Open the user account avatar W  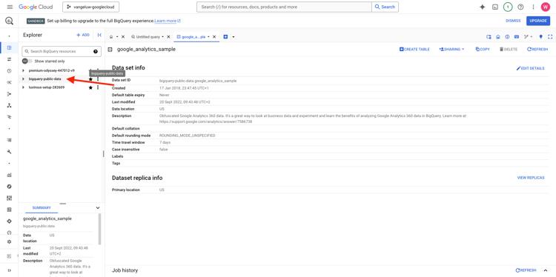click(x=545, y=7)
